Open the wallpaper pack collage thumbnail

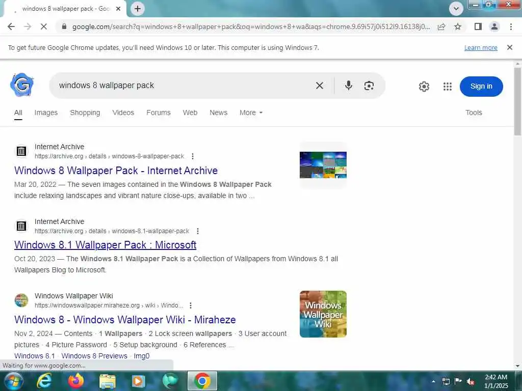[x=323, y=165]
